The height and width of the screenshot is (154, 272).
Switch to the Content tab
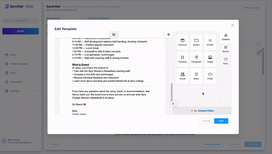pyautogui.click(x=225, y=37)
